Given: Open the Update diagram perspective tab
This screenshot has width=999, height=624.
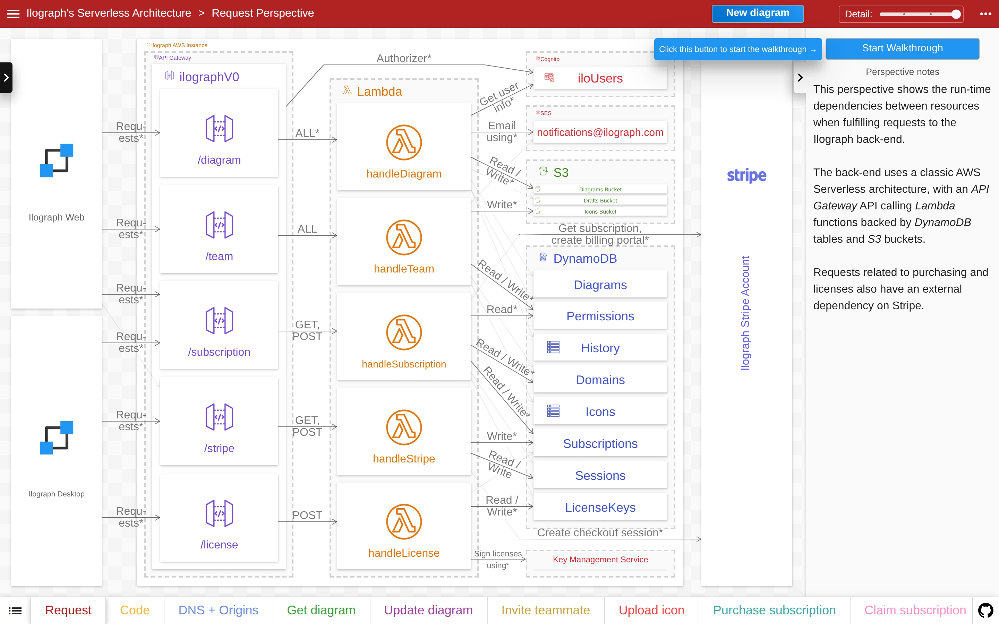Looking at the screenshot, I should (428, 610).
